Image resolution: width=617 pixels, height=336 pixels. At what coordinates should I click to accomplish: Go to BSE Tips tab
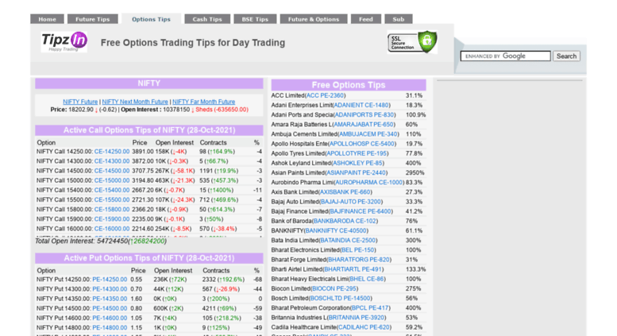tap(255, 19)
